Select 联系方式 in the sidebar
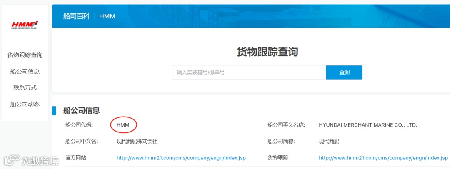The height and width of the screenshot is (169, 450). pyautogui.click(x=25, y=88)
